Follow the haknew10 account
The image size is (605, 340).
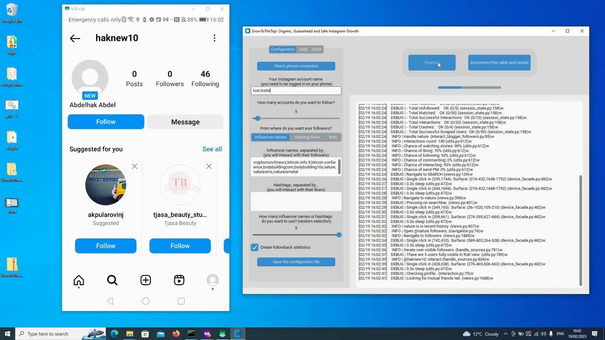click(106, 122)
